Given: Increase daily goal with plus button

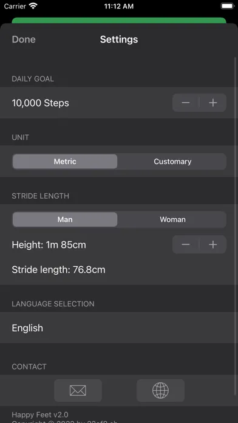Looking at the screenshot, I should (213, 103).
